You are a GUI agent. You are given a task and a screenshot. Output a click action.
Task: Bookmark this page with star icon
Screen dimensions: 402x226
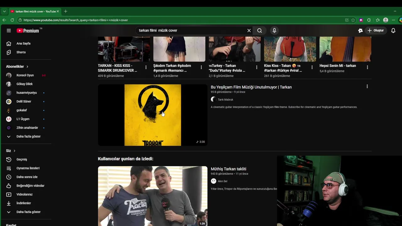point(353,20)
